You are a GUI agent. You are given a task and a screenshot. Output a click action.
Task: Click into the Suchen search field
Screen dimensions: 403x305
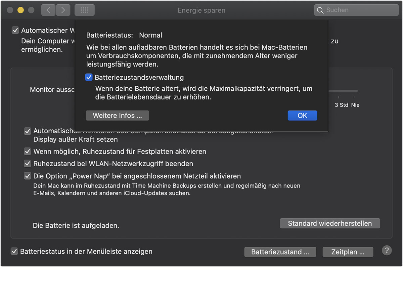pos(359,10)
